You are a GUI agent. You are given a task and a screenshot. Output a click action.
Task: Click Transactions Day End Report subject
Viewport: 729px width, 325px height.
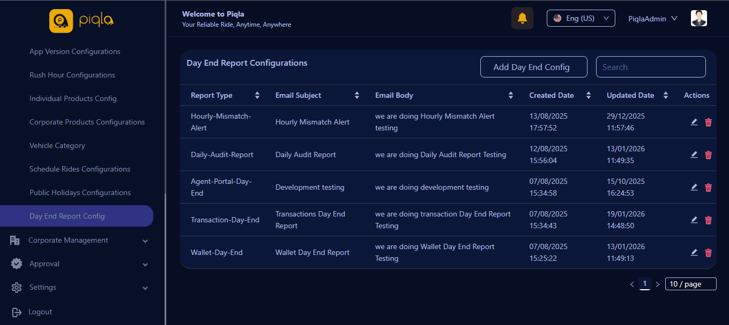click(x=310, y=220)
